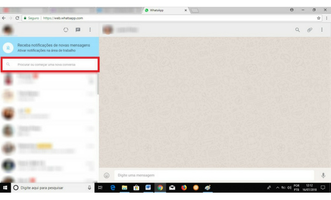Image resolution: width=331 pixels, height=200 pixels.
Task: Click the muted bell notification icon
Action: click(8, 48)
